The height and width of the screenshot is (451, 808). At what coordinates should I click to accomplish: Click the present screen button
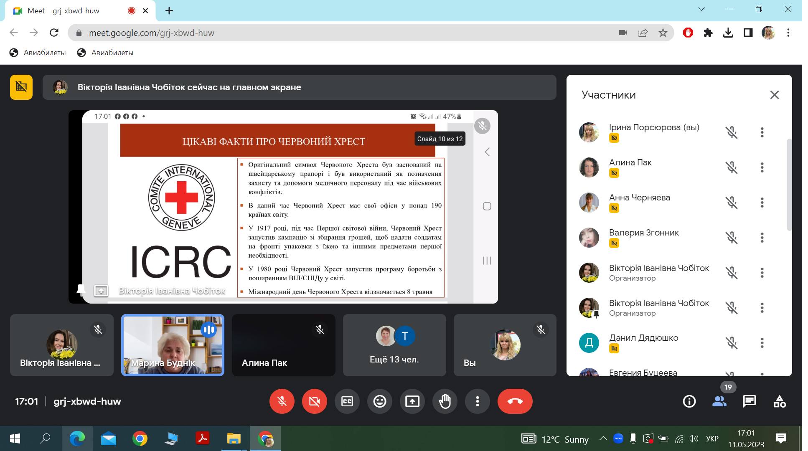(x=412, y=401)
